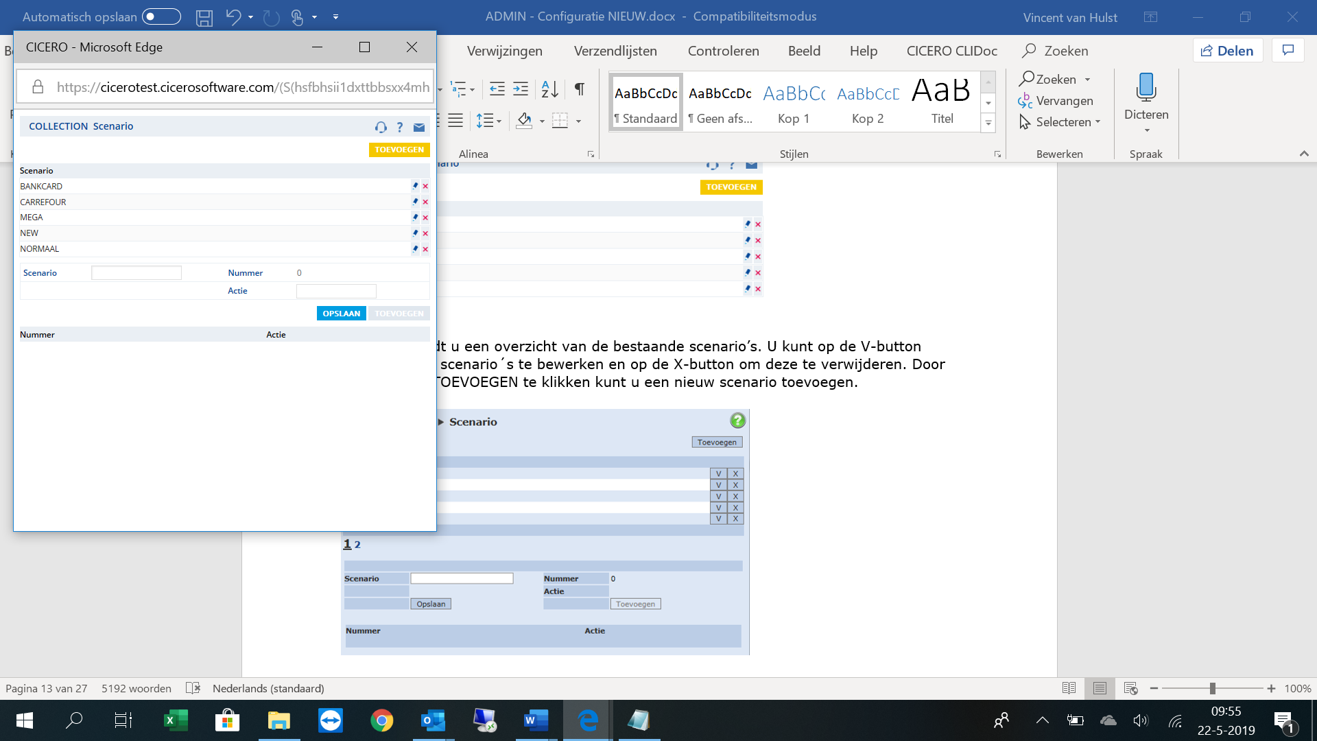Edit the MEGA scenario pencil icon
Screen dimensions: 1317x741
415,217
